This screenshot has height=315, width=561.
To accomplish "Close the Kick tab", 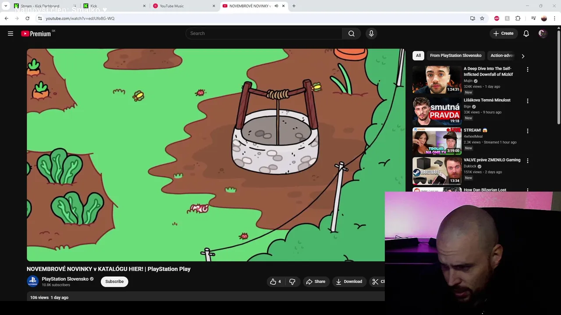I will click(x=144, y=6).
